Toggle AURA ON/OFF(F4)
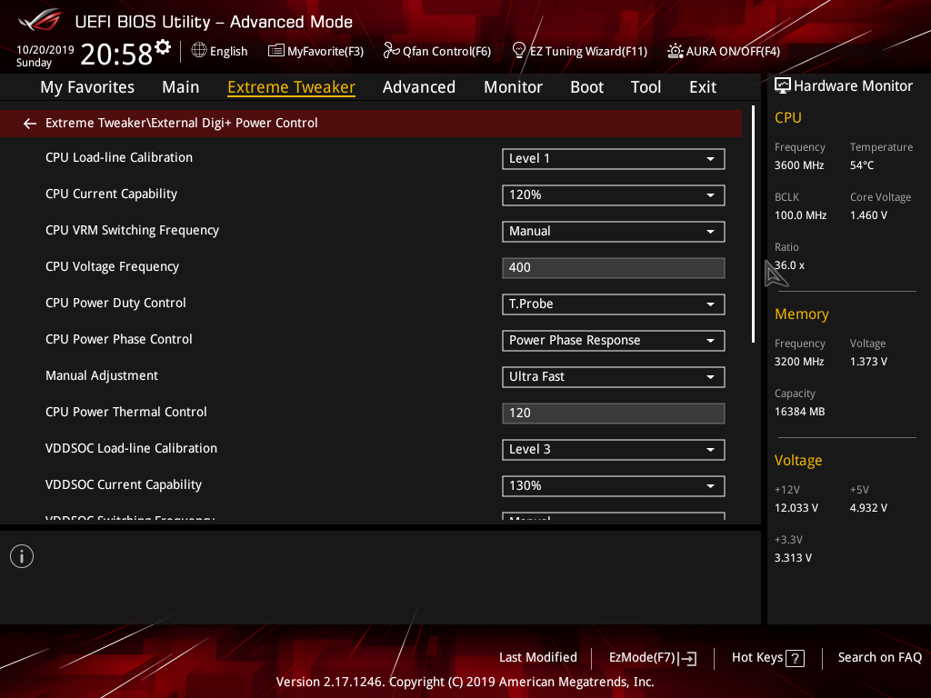 point(723,51)
